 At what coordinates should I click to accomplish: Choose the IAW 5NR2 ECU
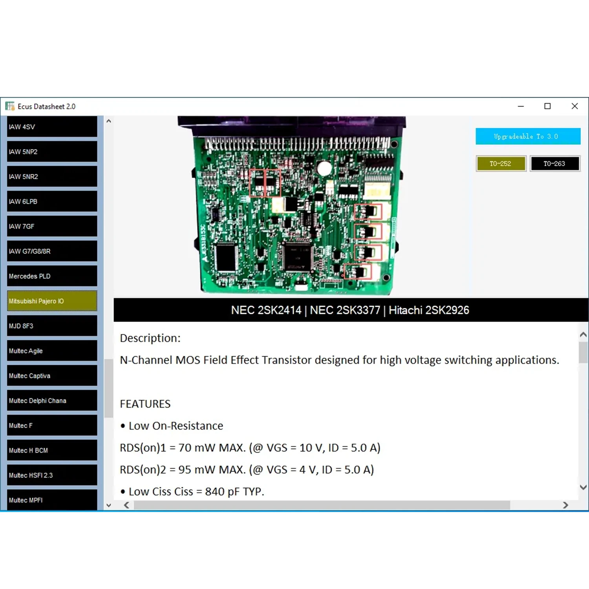(52, 176)
